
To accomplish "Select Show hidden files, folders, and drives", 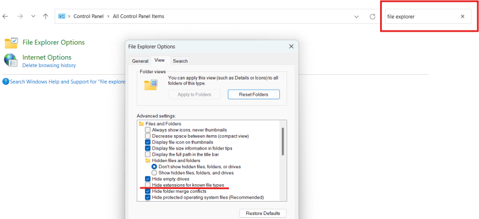I will coord(154,173).
